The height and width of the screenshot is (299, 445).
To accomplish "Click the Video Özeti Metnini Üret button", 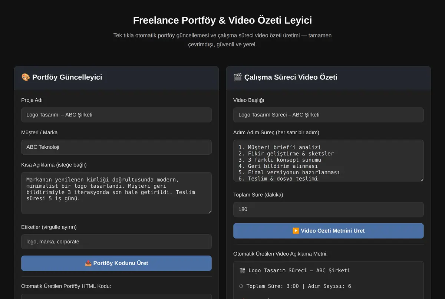I will tap(329, 231).
